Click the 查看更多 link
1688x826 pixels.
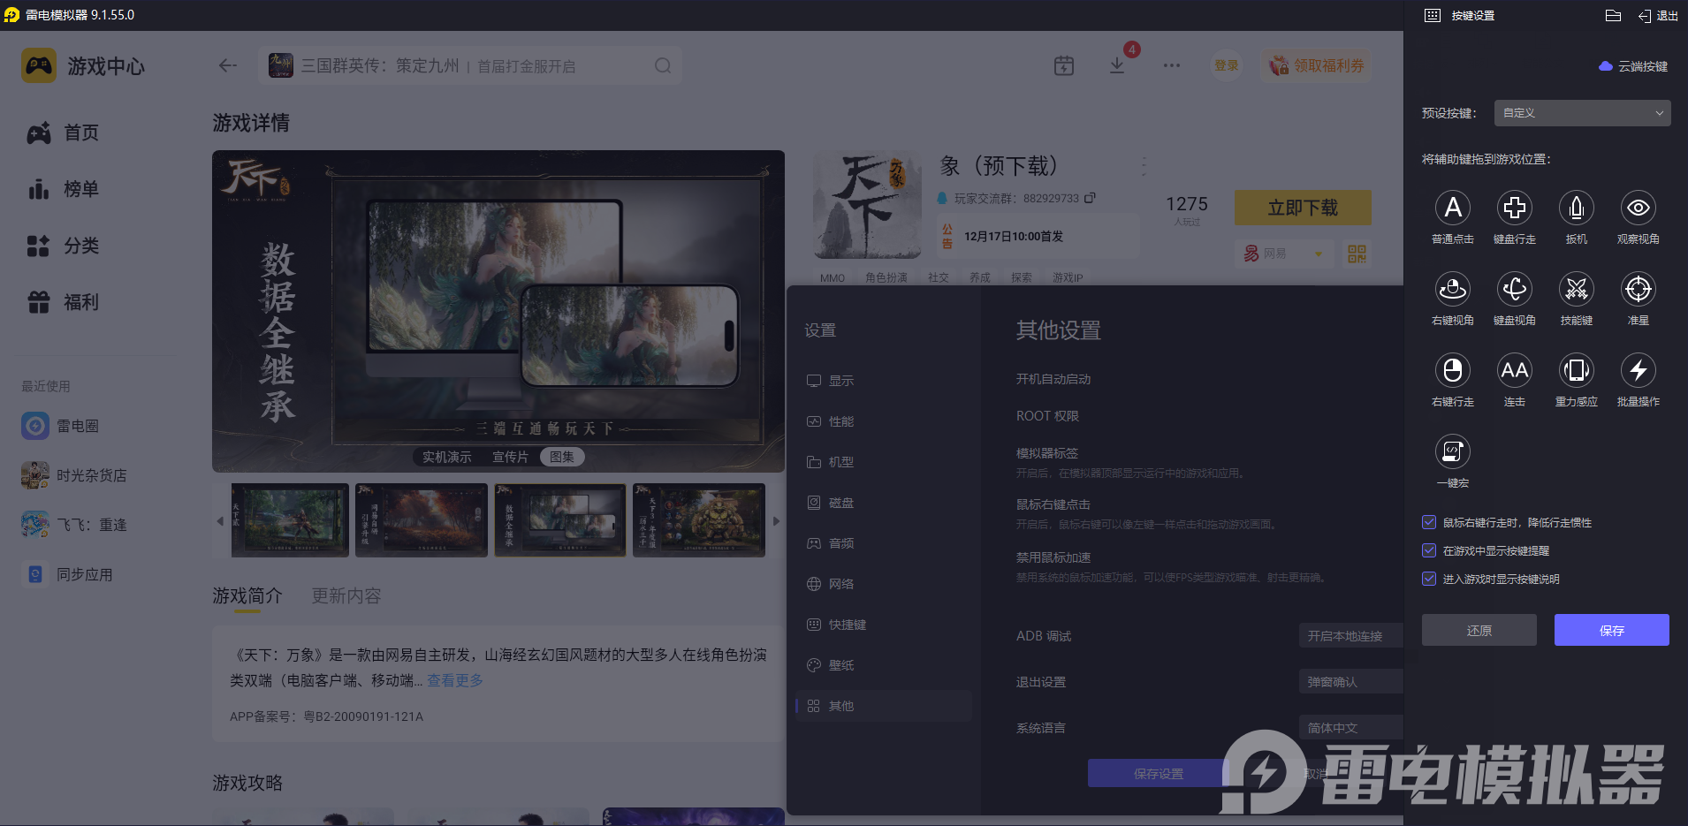(455, 680)
